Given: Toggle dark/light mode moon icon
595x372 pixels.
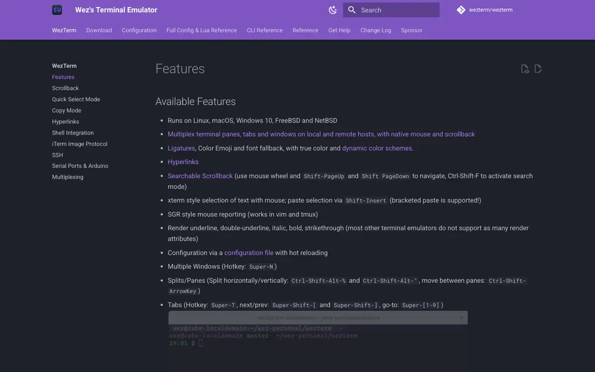Looking at the screenshot, I should click(x=333, y=10).
